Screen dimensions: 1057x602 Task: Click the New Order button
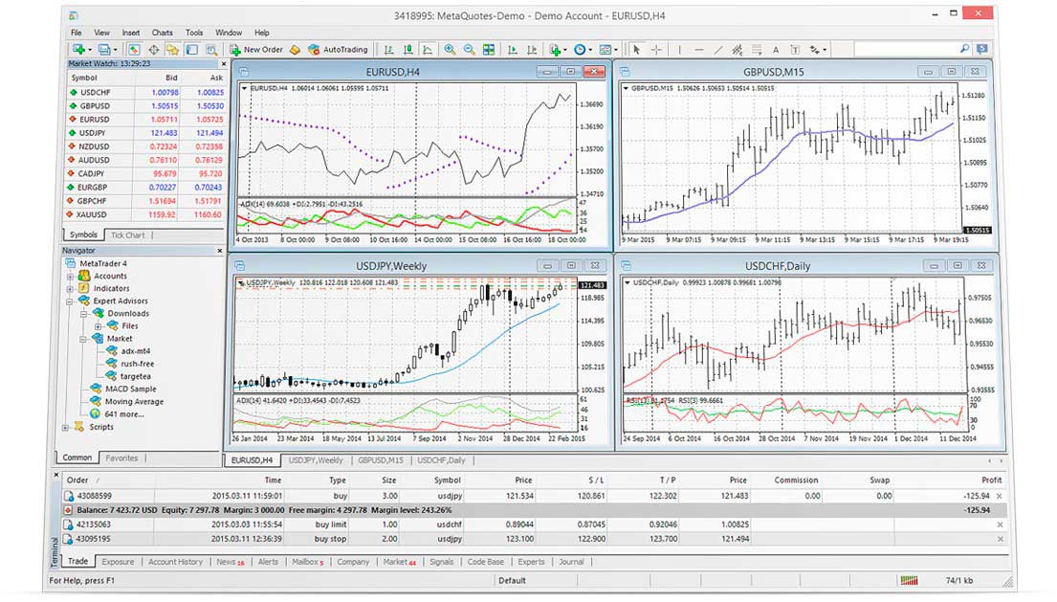pos(257,49)
